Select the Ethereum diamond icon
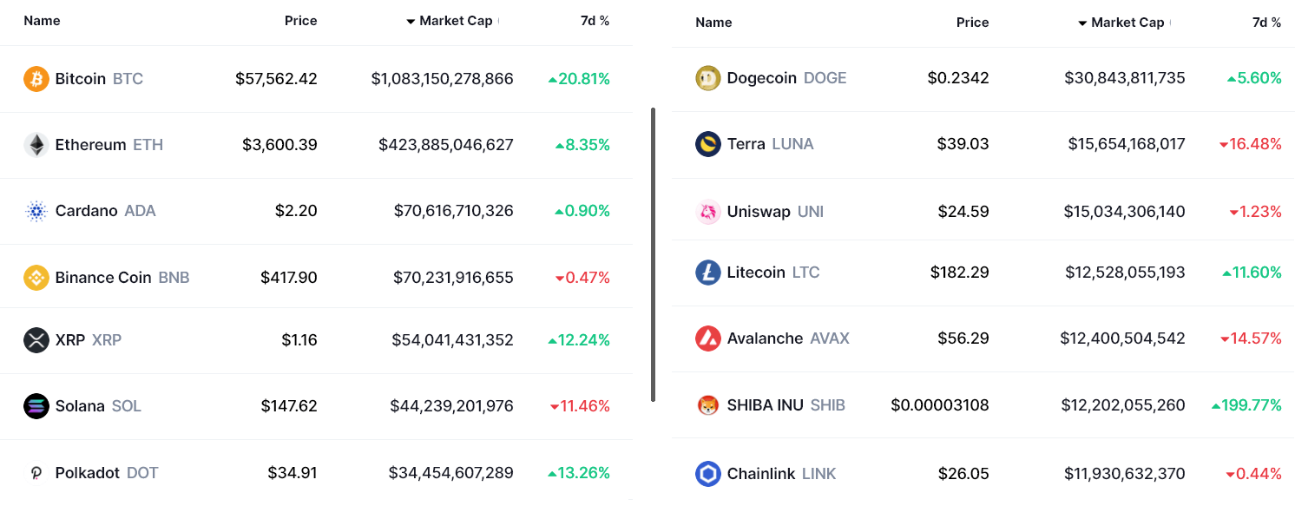Screen dimensions: 1295x506 (36, 145)
